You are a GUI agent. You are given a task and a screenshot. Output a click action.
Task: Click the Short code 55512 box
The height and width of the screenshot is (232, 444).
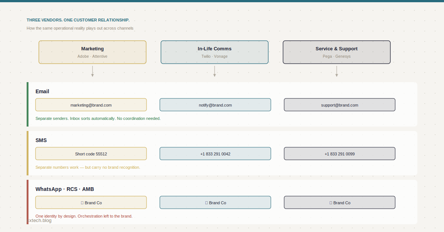pyautogui.click(x=91, y=154)
